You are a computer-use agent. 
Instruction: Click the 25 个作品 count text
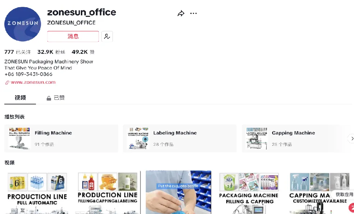click(x=282, y=144)
